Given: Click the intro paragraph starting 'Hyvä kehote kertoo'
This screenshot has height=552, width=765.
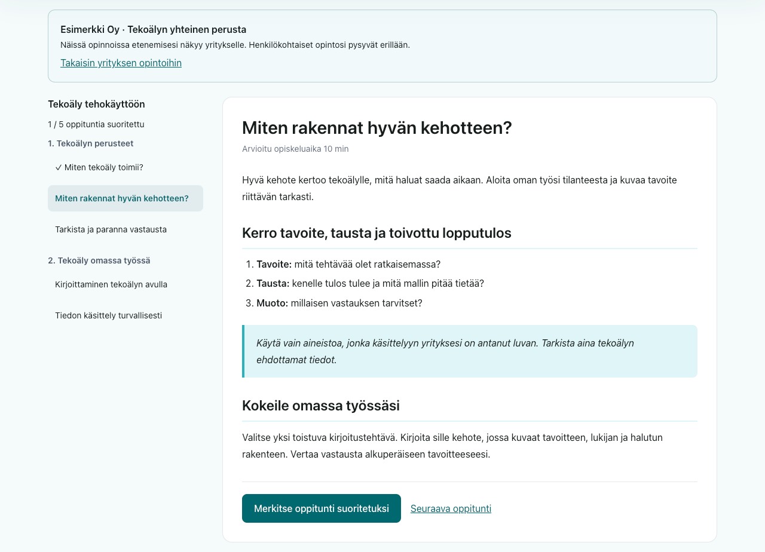Looking at the screenshot, I should [470, 188].
